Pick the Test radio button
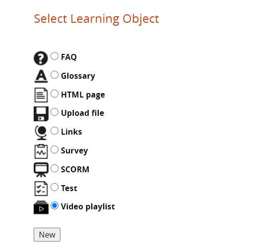The image size is (270, 248). [54, 187]
